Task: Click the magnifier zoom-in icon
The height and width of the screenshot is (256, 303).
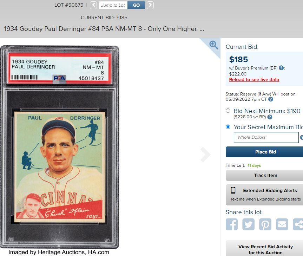Action: click(x=214, y=45)
